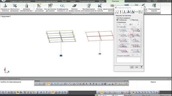The width and height of the screenshot is (172, 96).
Task: Click highlighted anchor icon in bottom-right toolbar
Action: point(102,93)
